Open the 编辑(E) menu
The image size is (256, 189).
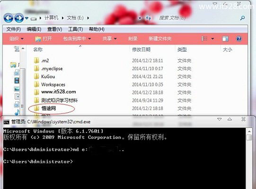click(x=34, y=29)
